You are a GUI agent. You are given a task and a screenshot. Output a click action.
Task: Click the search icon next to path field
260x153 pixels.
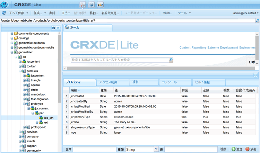pos(257,20)
